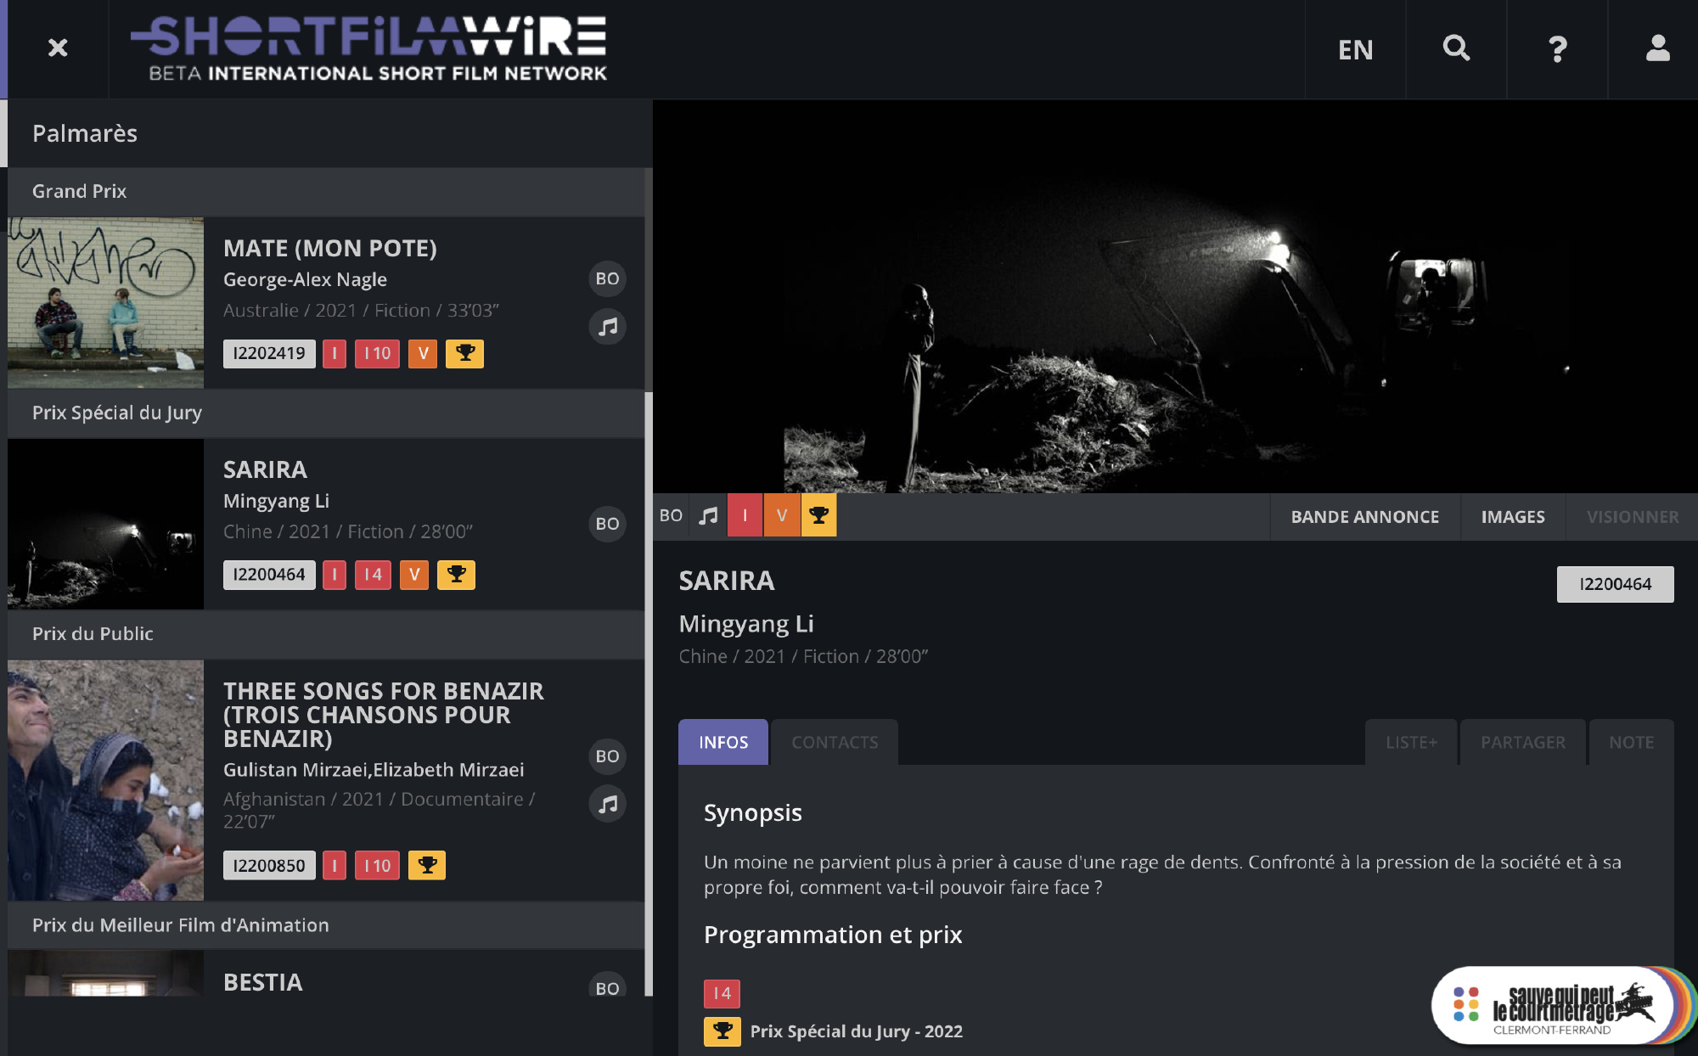Switch to VISIONNER tab
This screenshot has height=1056, width=1698.
1633,517
